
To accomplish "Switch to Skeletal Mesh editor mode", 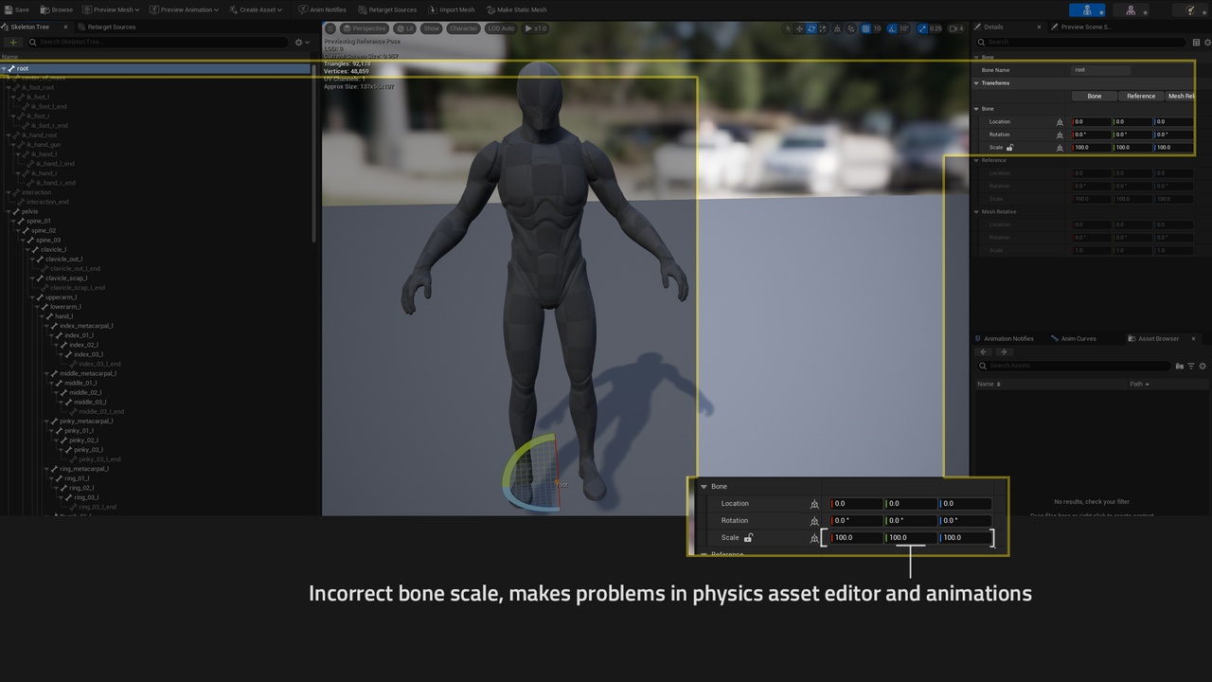I will [1131, 10].
